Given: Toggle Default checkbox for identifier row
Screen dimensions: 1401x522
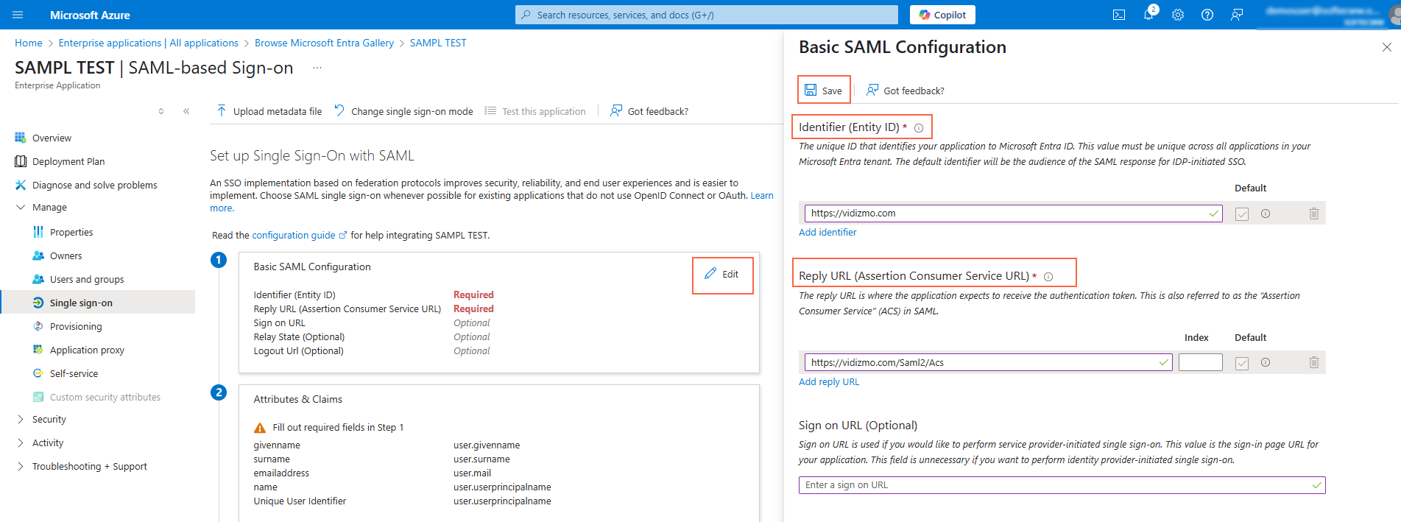Looking at the screenshot, I should (1242, 214).
